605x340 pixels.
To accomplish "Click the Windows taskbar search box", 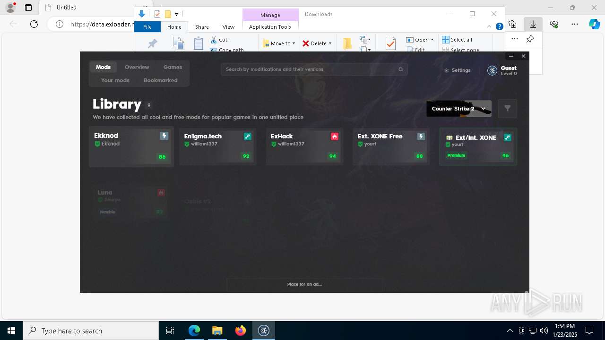I will pos(91,331).
